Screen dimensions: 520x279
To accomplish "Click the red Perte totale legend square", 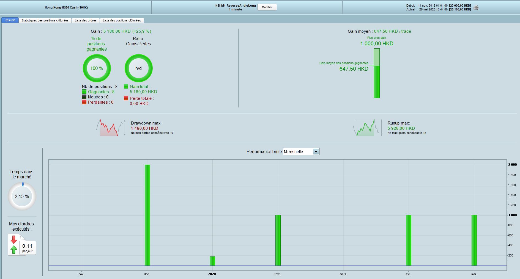I will [x=126, y=98].
